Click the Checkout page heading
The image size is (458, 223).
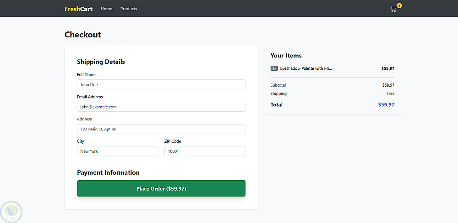tap(83, 35)
